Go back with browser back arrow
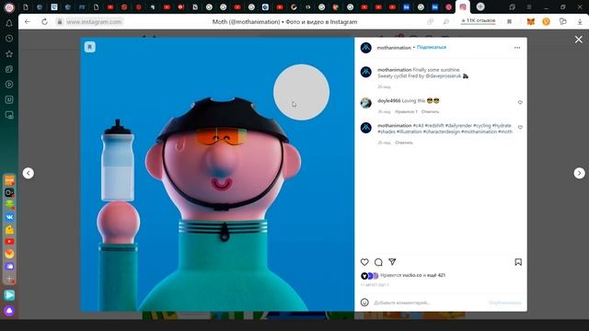 [x=28, y=22]
